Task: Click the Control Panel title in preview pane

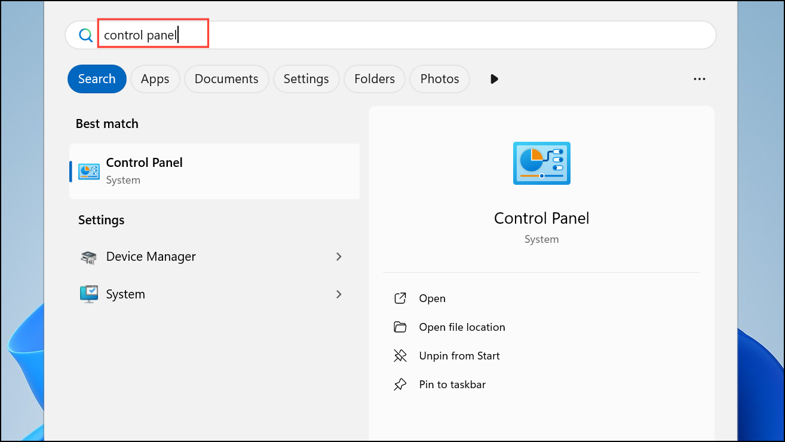Action: tap(542, 218)
